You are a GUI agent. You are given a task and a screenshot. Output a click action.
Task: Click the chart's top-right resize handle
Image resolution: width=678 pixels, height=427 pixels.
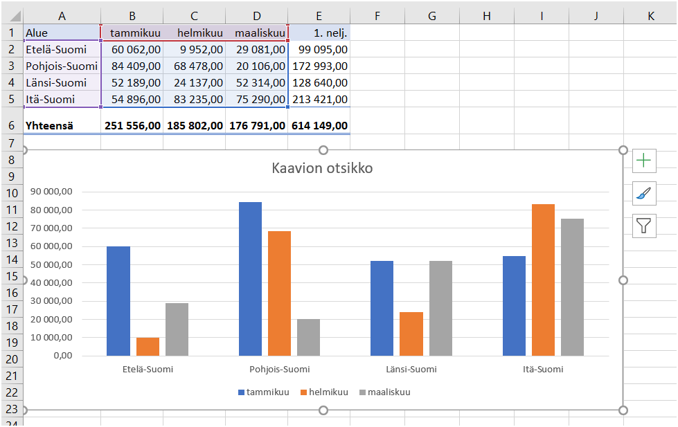click(x=623, y=150)
